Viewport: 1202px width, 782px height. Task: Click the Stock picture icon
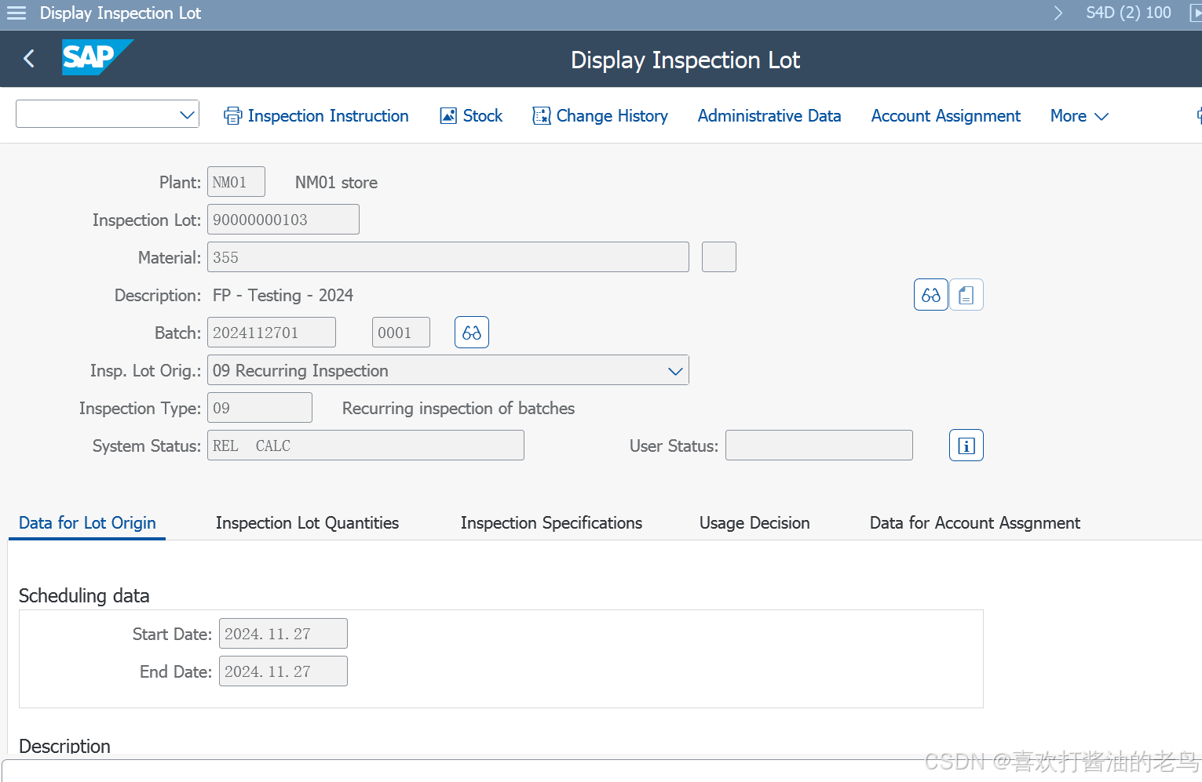coord(448,116)
